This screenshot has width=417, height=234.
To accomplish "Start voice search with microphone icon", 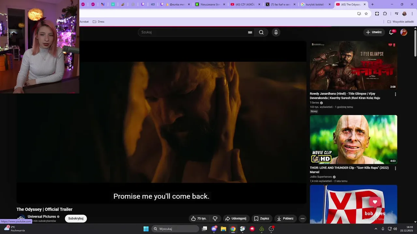I will (x=276, y=32).
